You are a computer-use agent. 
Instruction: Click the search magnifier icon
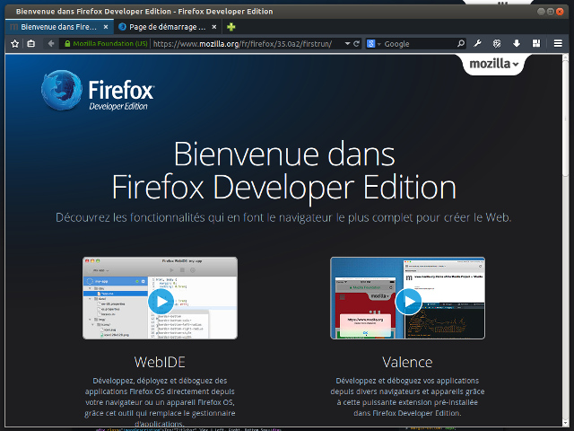(461, 44)
